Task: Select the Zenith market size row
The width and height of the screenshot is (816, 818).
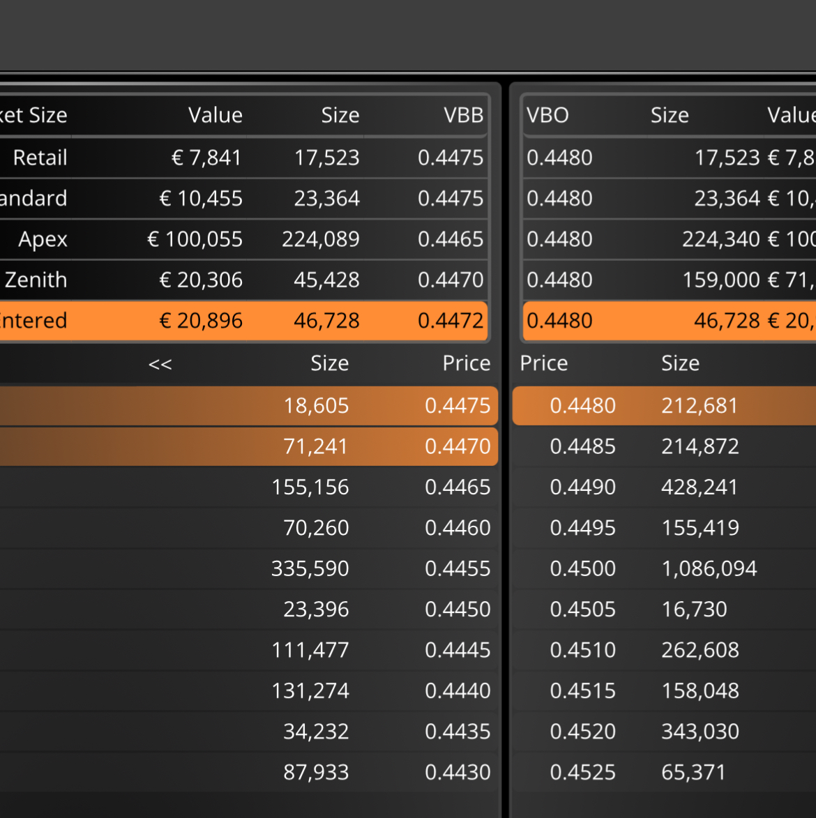Action: pos(243,280)
